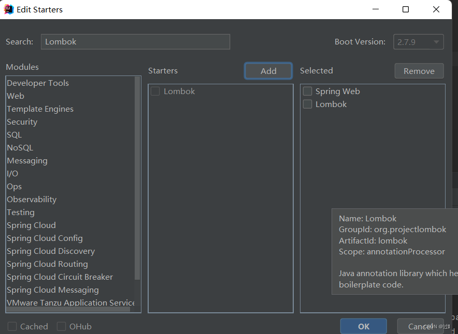Click the Remove button
This screenshot has width=458, height=334.
[419, 71]
